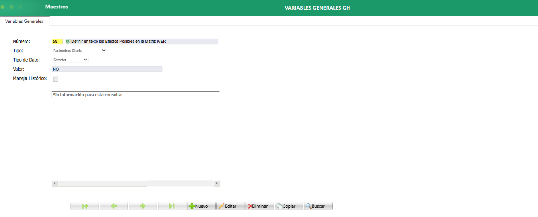Go to the next record
The width and height of the screenshot is (538, 217).
pyautogui.click(x=143, y=206)
